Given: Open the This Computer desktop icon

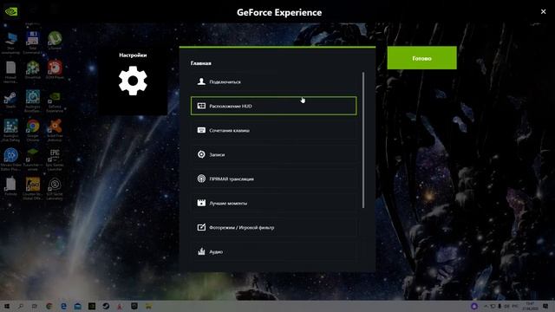Looking at the screenshot, I should [x=10, y=43].
